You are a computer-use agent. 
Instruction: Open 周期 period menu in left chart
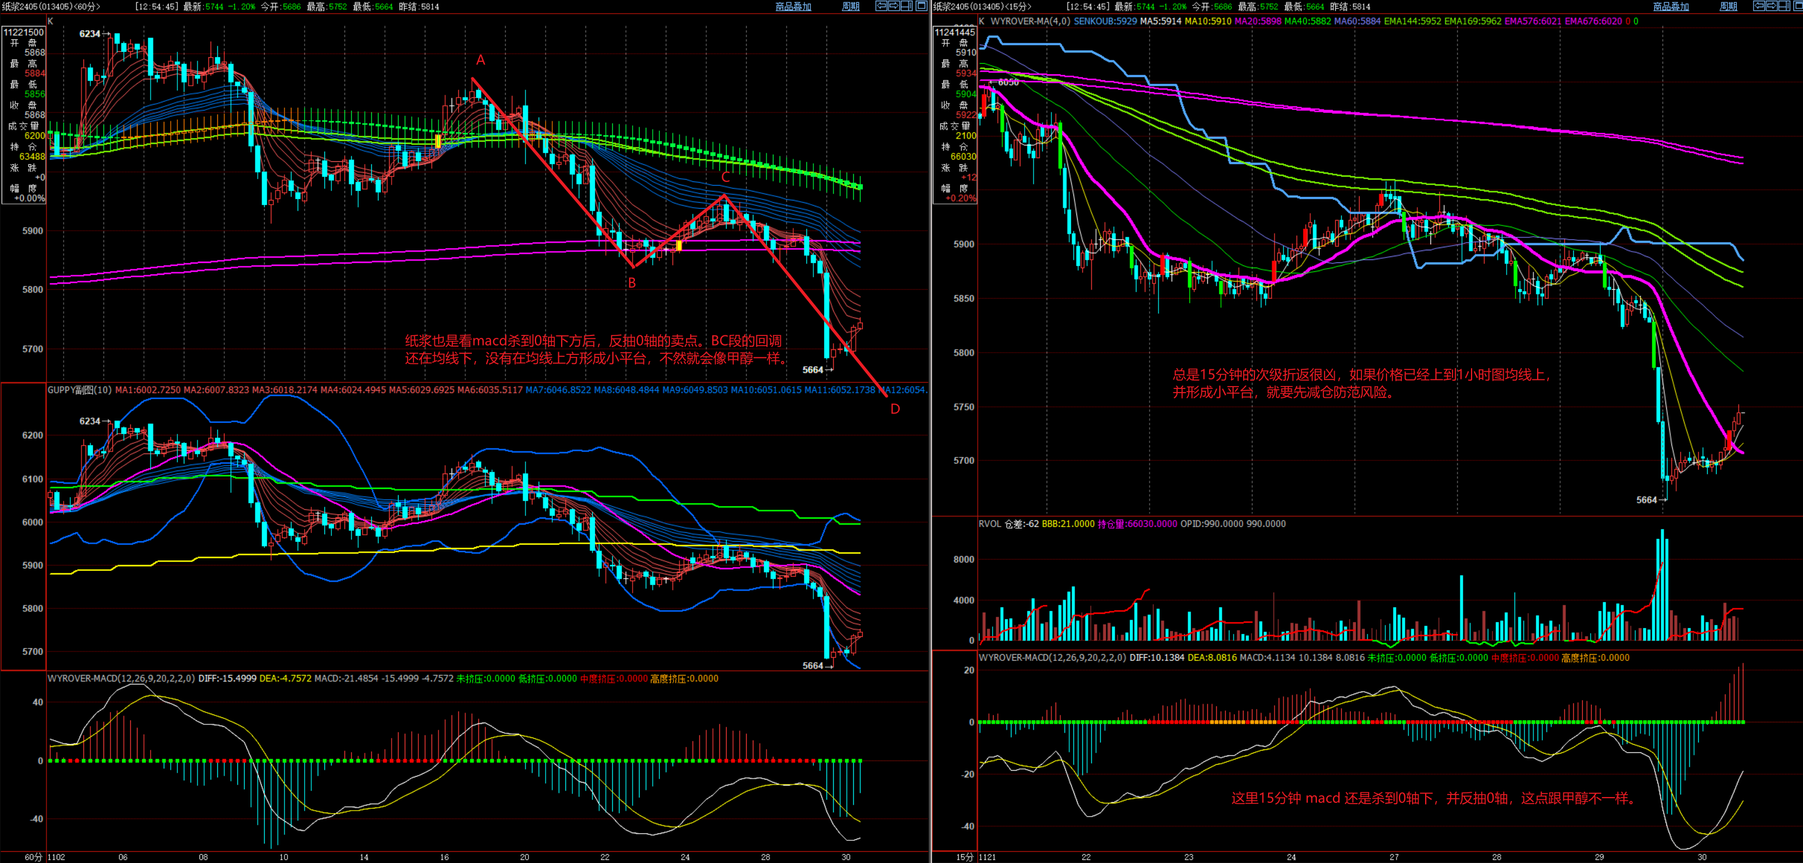pos(850,7)
